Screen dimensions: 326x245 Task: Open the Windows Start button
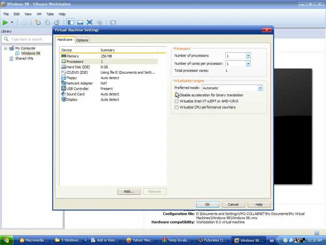click(x=7, y=240)
